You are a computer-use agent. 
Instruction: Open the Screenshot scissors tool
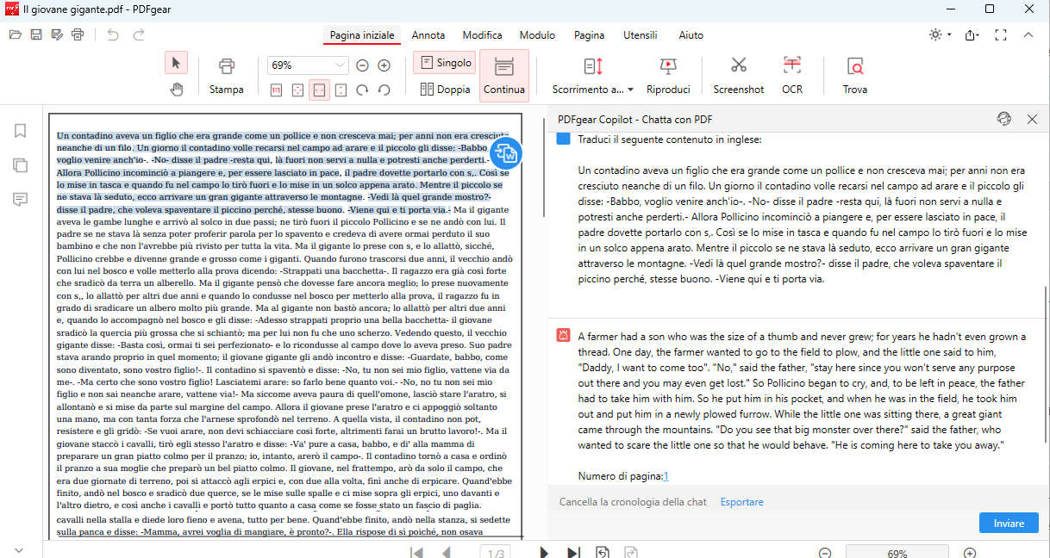(x=738, y=74)
